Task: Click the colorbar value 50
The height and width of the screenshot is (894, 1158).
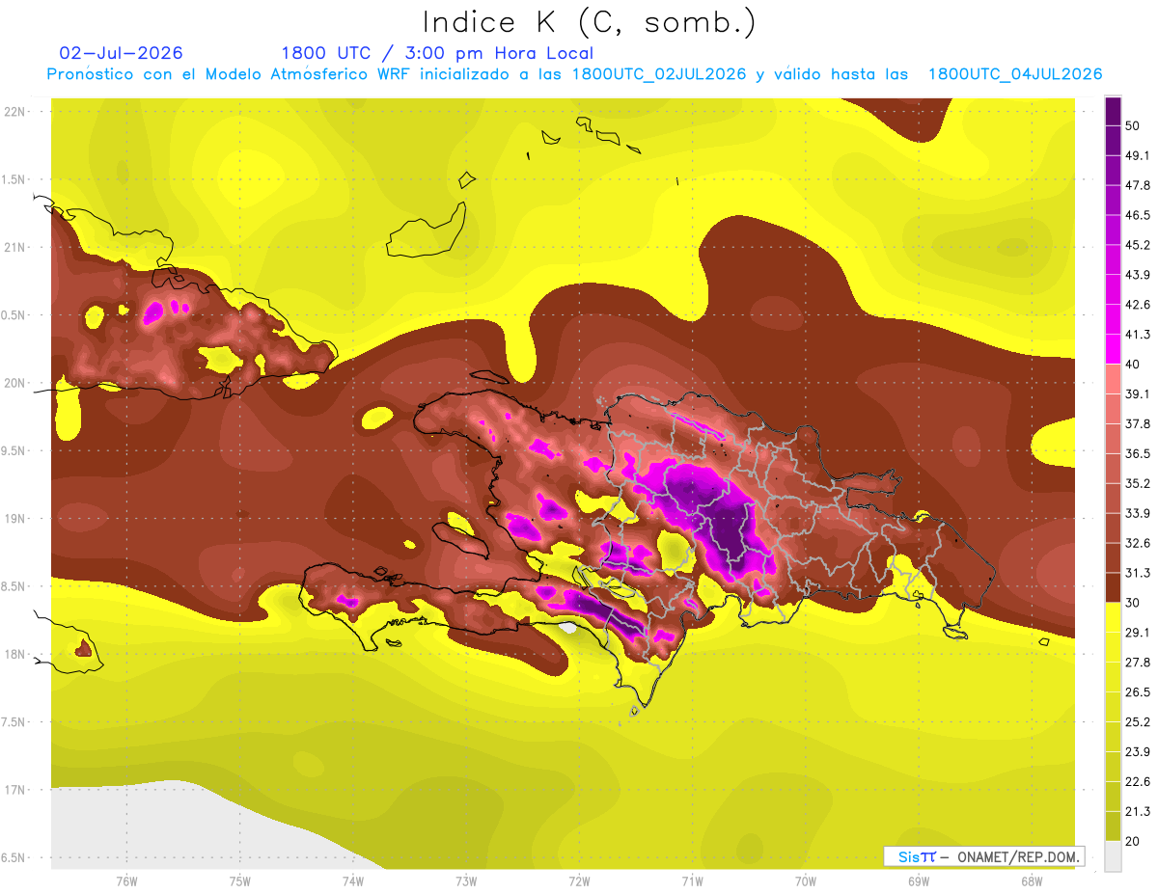Action: point(1133,125)
